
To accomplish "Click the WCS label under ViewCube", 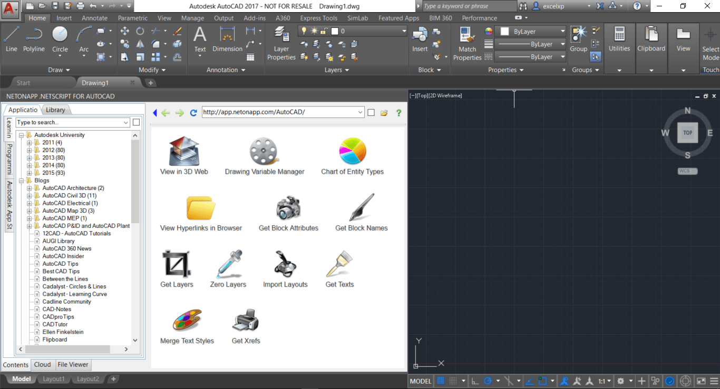I will point(687,171).
